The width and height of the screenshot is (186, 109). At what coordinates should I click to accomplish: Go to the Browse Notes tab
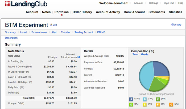click(39, 32)
